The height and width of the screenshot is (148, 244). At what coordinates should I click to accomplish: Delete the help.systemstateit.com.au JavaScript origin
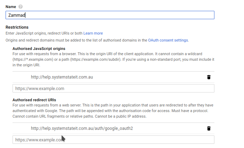208,77
